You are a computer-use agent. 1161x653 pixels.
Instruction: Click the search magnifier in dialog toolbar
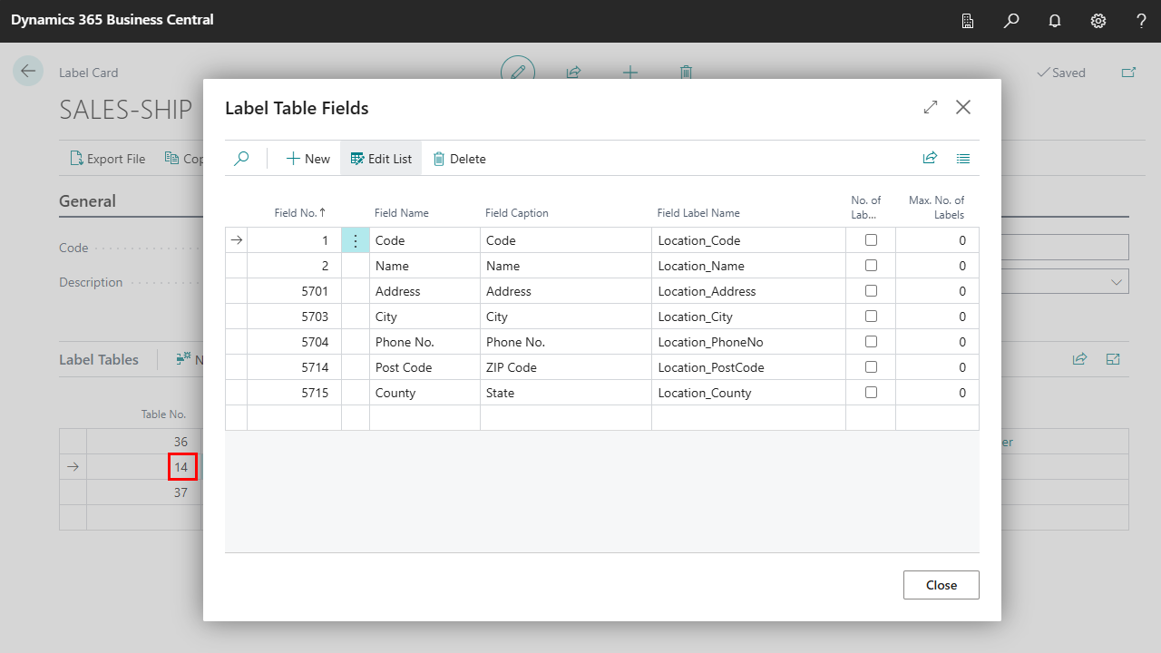click(241, 159)
